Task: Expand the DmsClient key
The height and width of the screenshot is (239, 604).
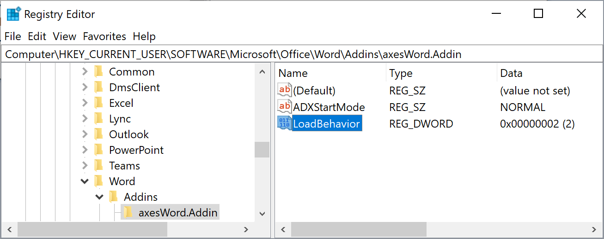Action: (85, 87)
